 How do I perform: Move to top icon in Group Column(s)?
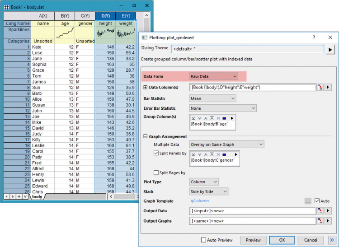tap(212, 118)
